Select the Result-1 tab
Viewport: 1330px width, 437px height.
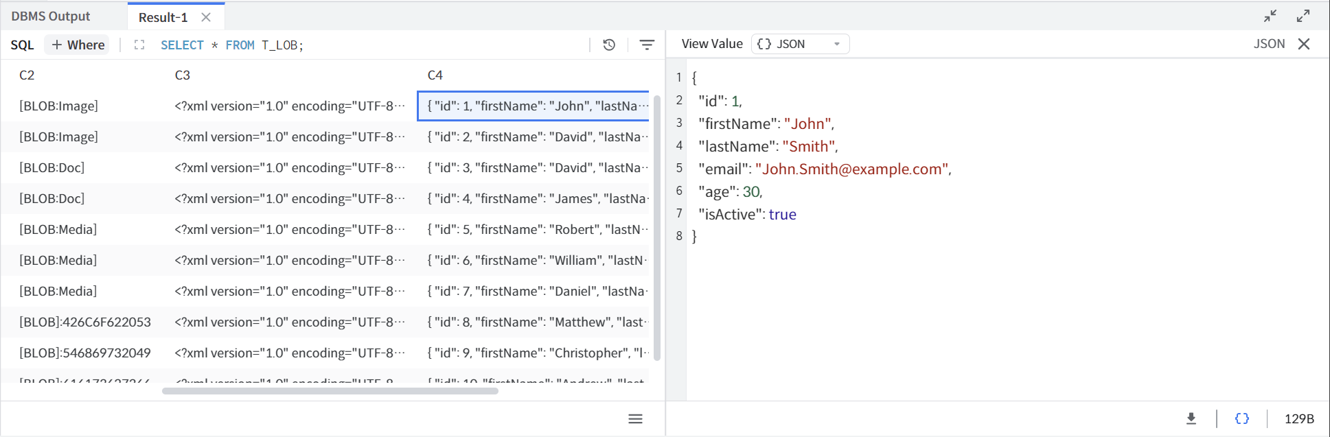tap(163, 17)
